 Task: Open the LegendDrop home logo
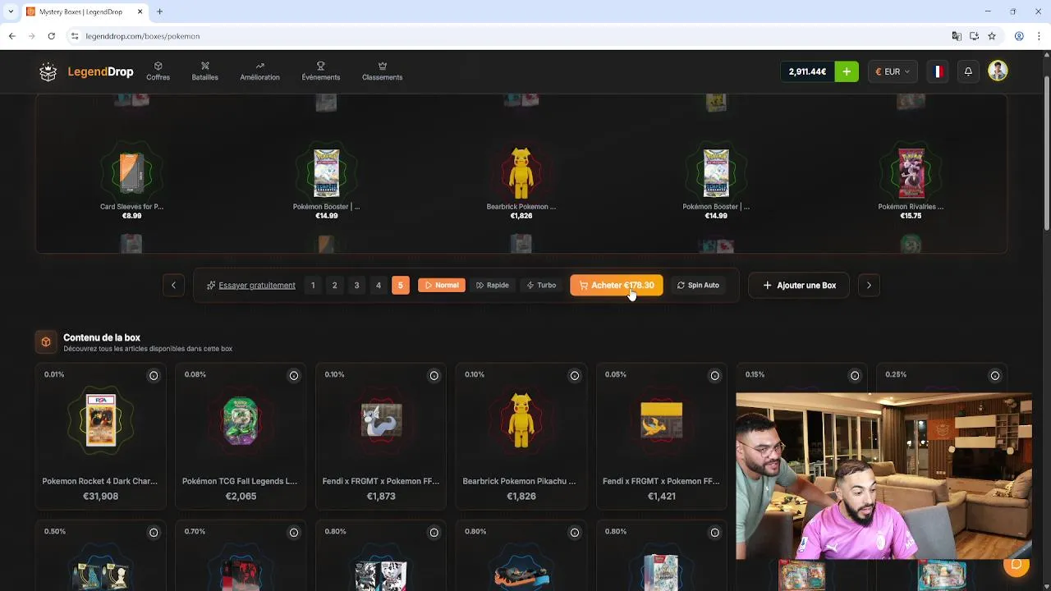(x=86, y=71)
